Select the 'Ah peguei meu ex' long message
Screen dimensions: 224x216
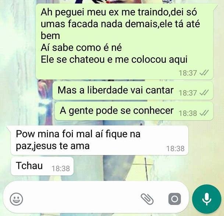tap(124, 42)
